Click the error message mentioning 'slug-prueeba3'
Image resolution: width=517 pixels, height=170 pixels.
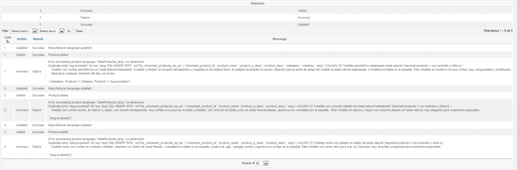pyautogui.click(x=247, y=147)
